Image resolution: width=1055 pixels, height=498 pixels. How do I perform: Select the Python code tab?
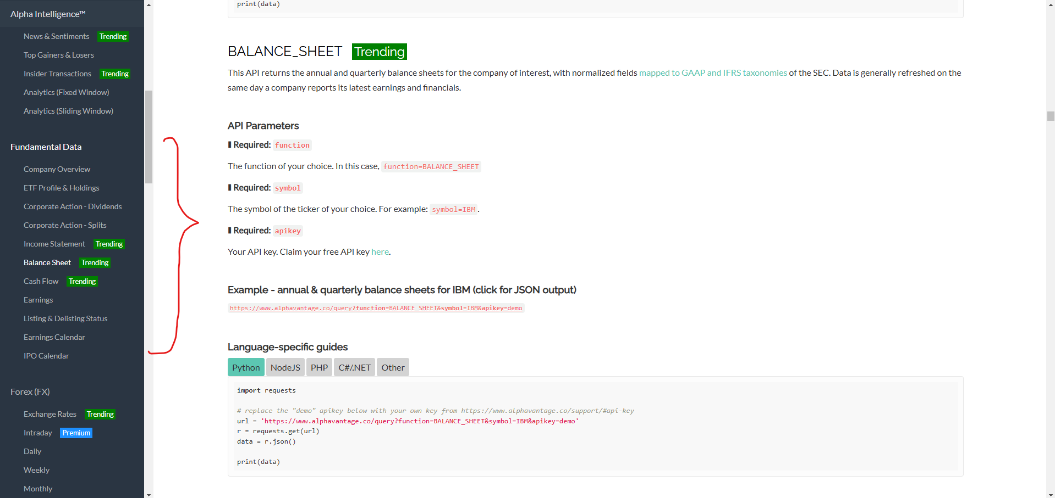click(x=246, y=367)
